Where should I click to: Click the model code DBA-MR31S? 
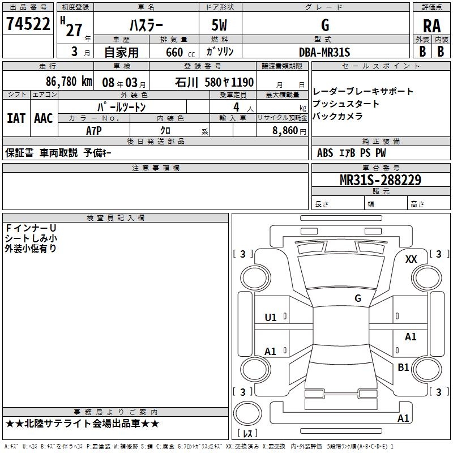[324, 52]
